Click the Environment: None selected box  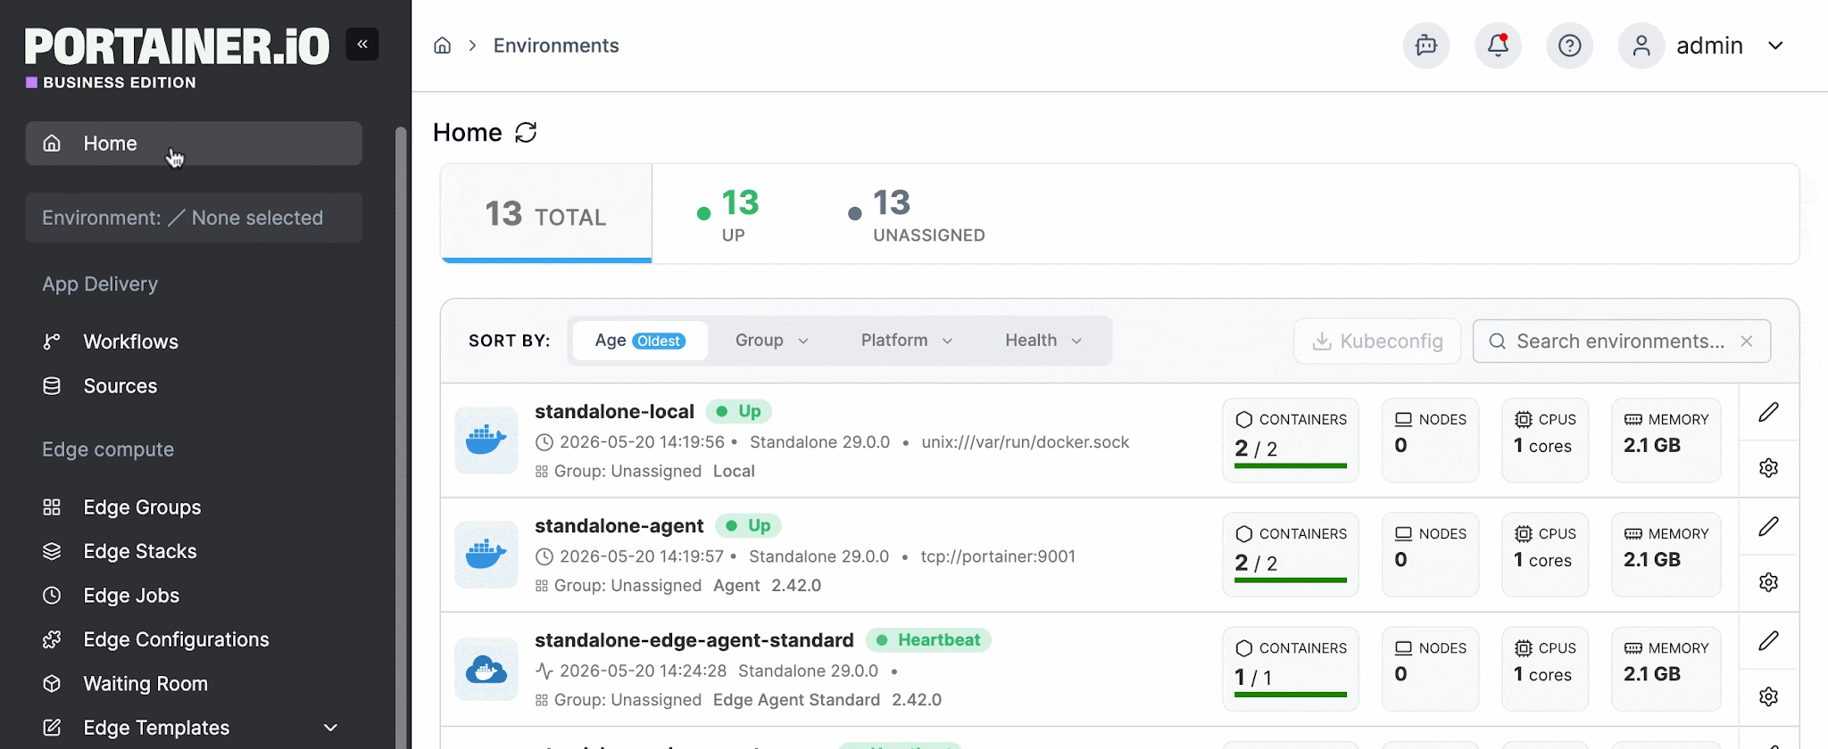tap(194, 218)
